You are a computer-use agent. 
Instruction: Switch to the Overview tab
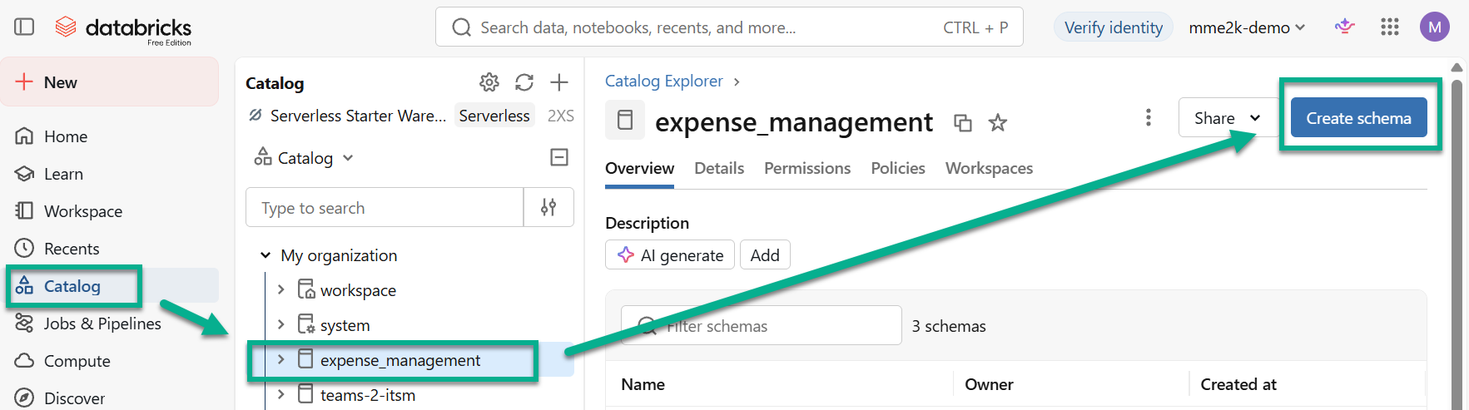tap(639, 168)
